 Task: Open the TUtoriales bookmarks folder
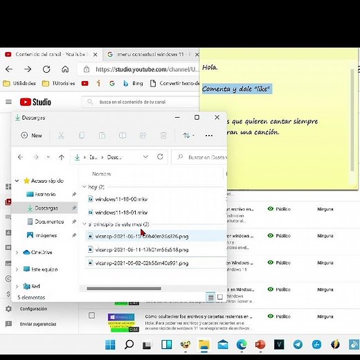pyautogui.click(x=59, y=83)
